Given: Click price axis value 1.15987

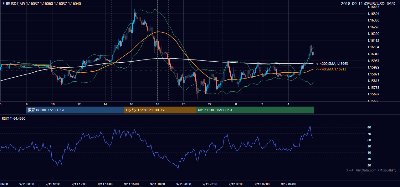Looking at the screenshot, I should (373, 61).
